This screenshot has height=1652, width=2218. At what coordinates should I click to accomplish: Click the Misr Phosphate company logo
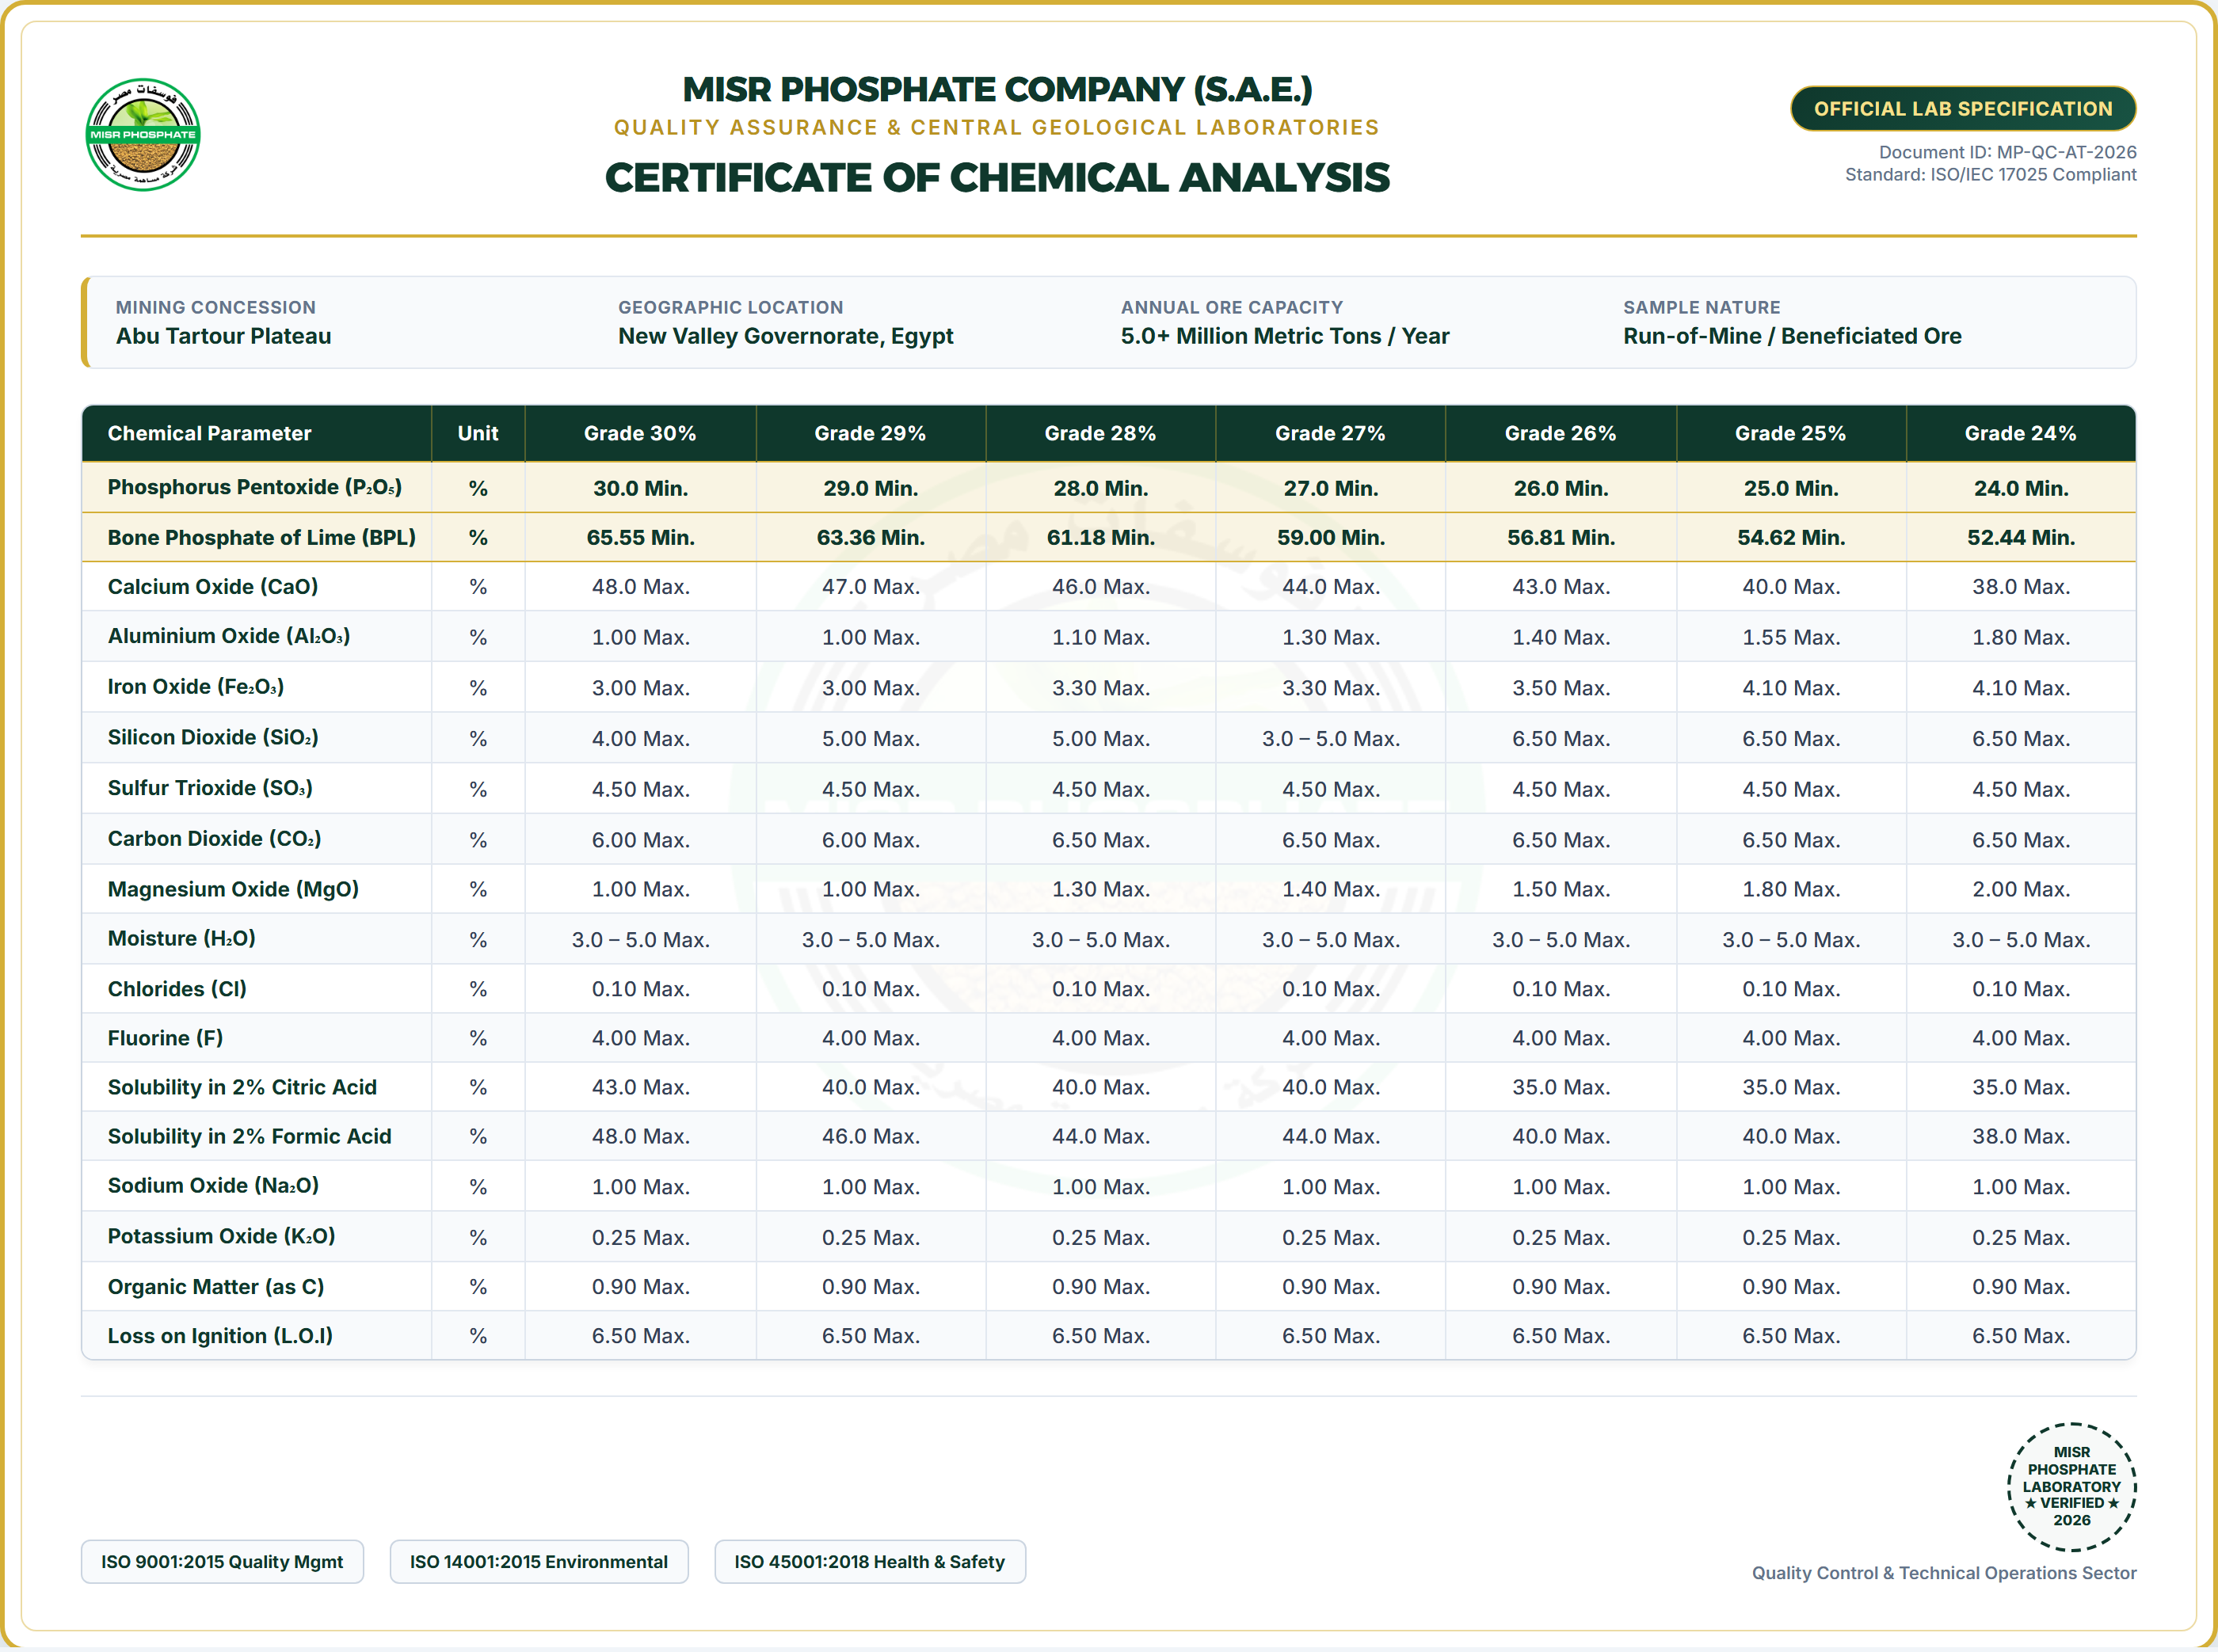[x=143, y=134]
